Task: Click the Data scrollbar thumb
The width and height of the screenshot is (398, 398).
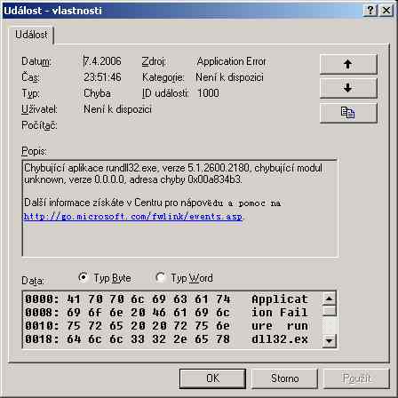Action: click(329, 310)
